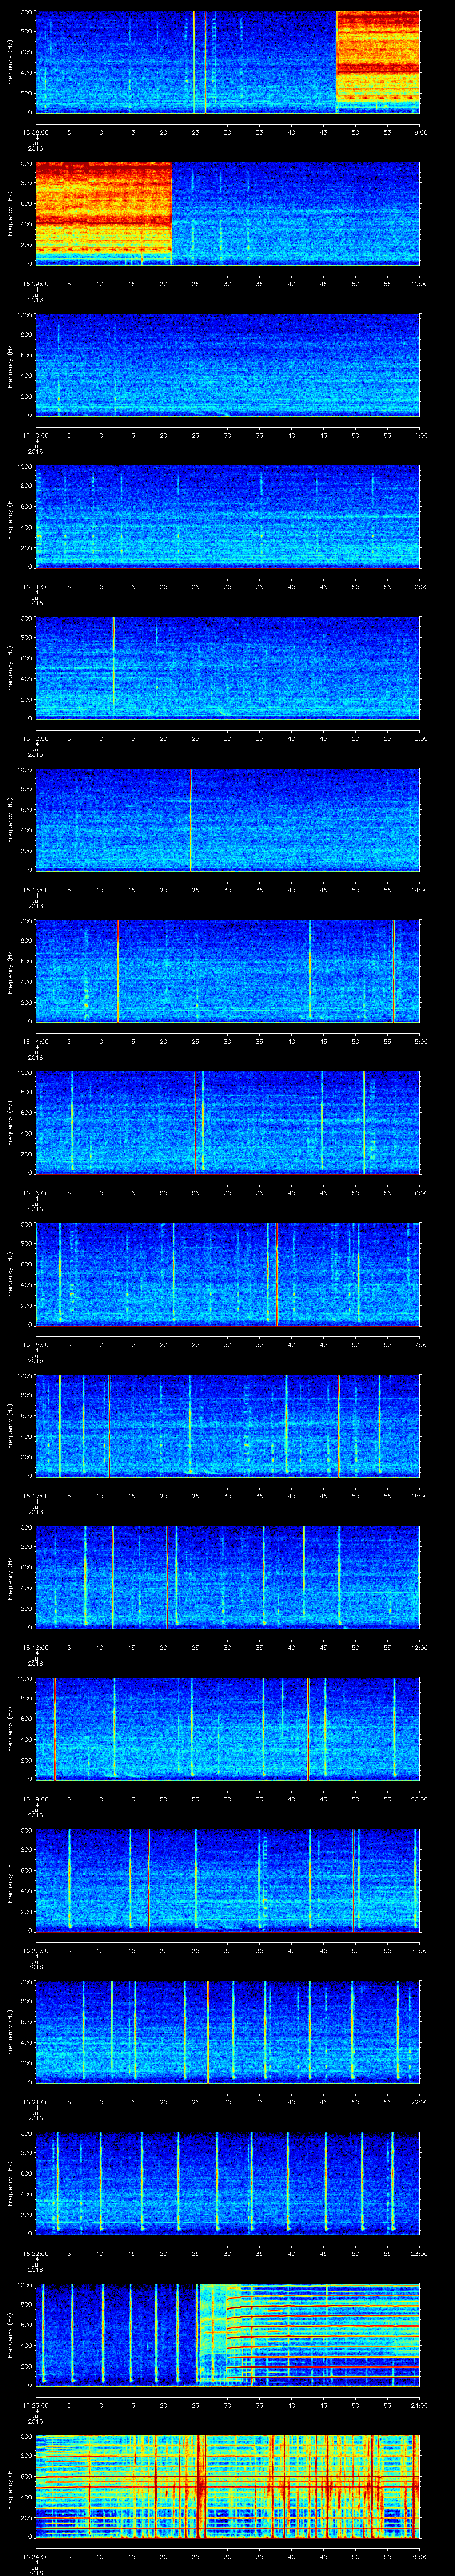Click the spectrogram panel starting at 15:17:00
The height and width of the screenshot is (2576, 455).
click(228, 1425)
